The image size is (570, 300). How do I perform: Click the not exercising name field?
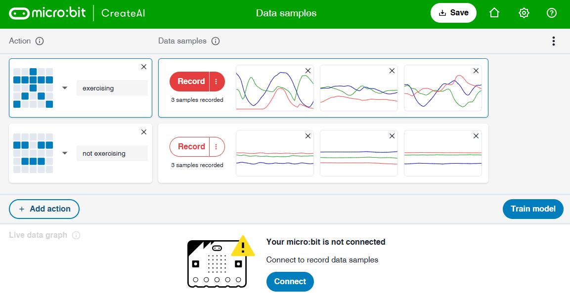112,153
